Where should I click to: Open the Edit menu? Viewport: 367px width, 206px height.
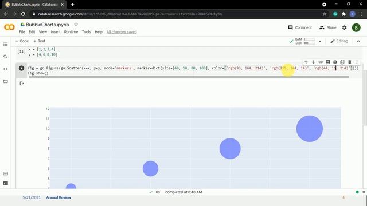(x=32, y=32)
